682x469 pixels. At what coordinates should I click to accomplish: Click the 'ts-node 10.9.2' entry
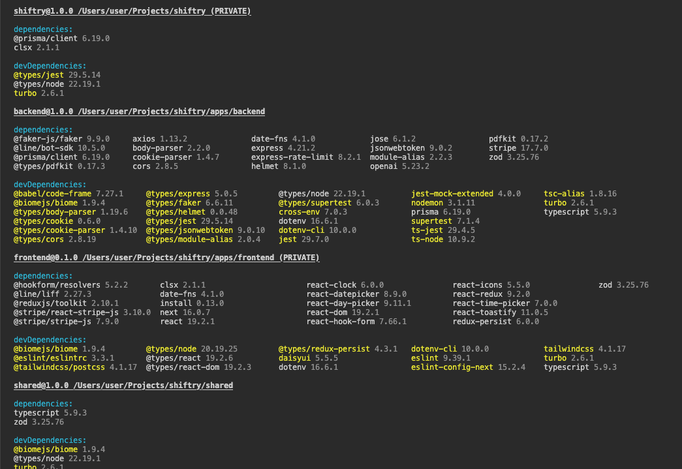point(442,239)
